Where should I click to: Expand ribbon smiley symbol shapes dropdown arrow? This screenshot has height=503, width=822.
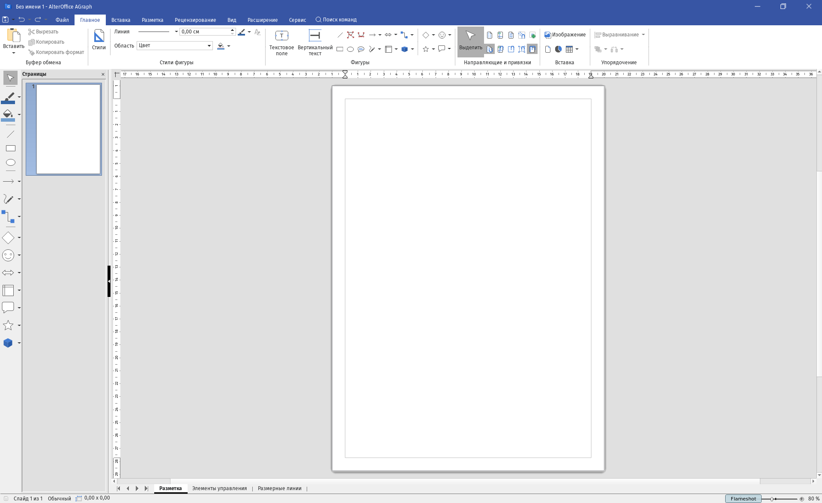tap(450, 35)
